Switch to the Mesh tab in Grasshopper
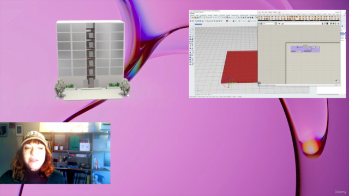Screen dimensions: 349x196 pos(284,14)
